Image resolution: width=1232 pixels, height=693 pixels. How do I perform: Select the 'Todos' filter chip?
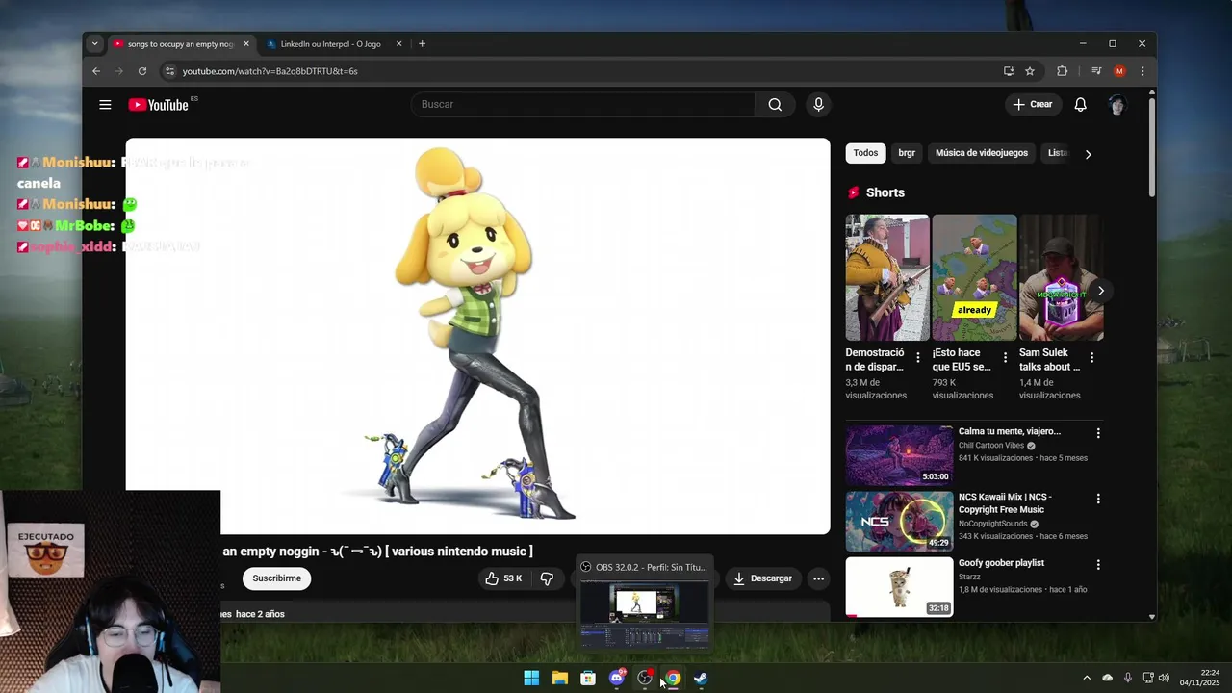pyautogui.click(x=865, y=153)
